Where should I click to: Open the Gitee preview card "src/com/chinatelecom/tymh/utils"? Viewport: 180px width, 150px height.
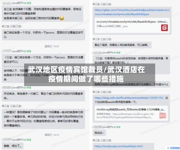click(132, 25)
